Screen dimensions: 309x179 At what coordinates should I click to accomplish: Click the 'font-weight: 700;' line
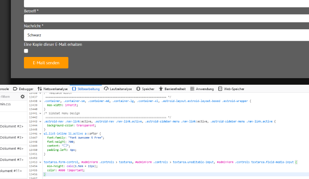(x=61, y=142)
